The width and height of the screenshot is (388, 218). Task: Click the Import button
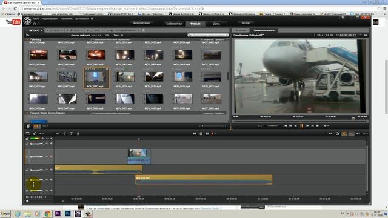tap(141, 23)
